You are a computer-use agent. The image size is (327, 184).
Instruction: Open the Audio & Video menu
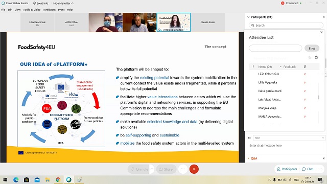coord(32,10)
